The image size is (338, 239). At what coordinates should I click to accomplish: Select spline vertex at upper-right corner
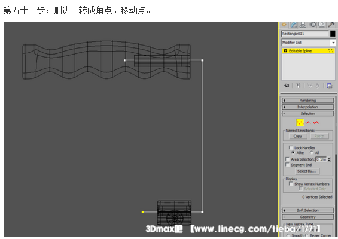click(202, 60)
